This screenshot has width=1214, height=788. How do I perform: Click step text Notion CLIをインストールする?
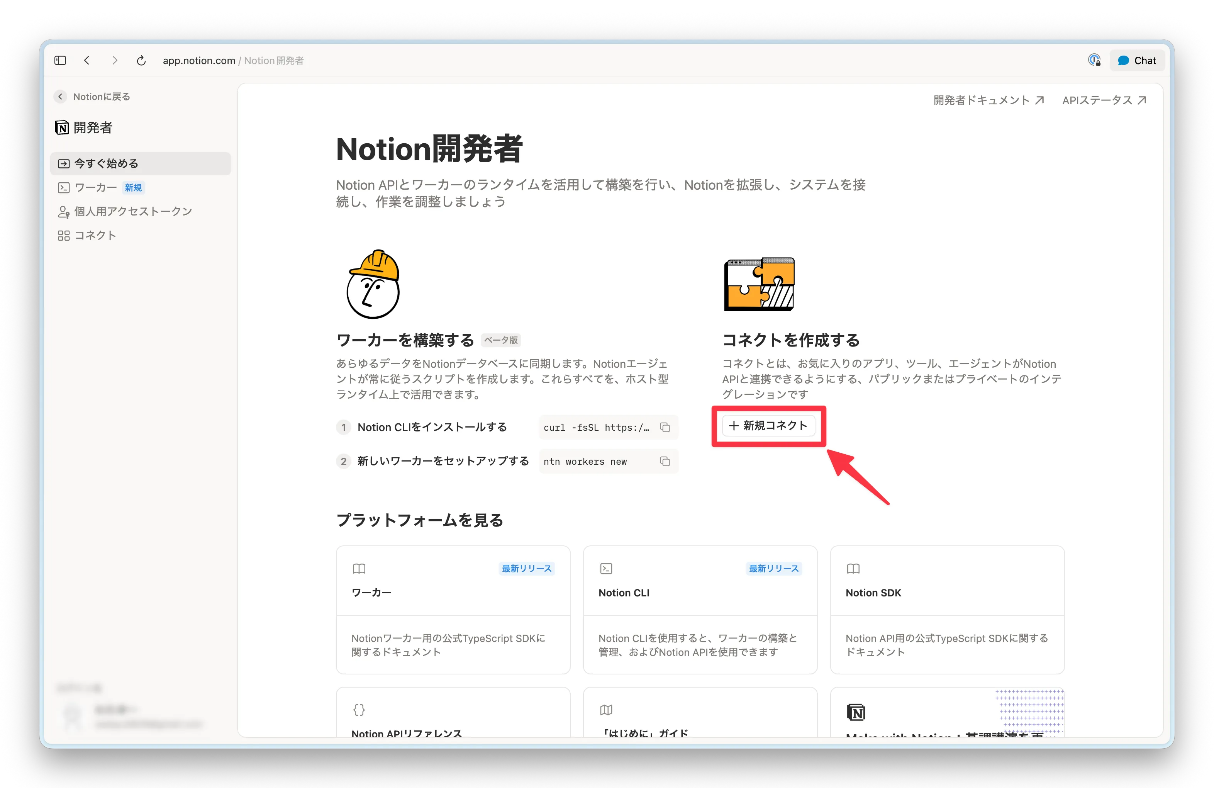click(x=432, y=427)
